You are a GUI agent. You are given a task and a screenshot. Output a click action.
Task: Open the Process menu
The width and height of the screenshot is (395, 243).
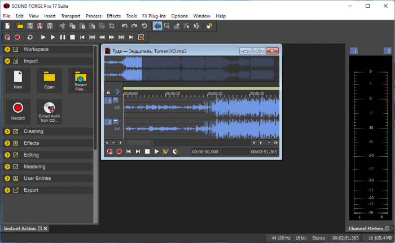tap(94, 16)
